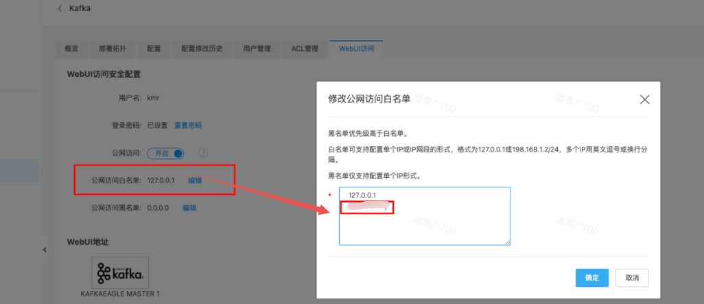The height and width of the screenshot is (304, 704).
Task: Grab the text area resize handle
Action: [x=508, y=242]
